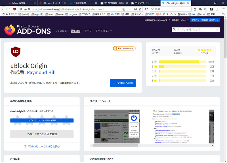The width and height of the screenshot is (227, 163).
Task: Open the Webアプリ bookmarks folder
Action: click(x=113, y=14)
